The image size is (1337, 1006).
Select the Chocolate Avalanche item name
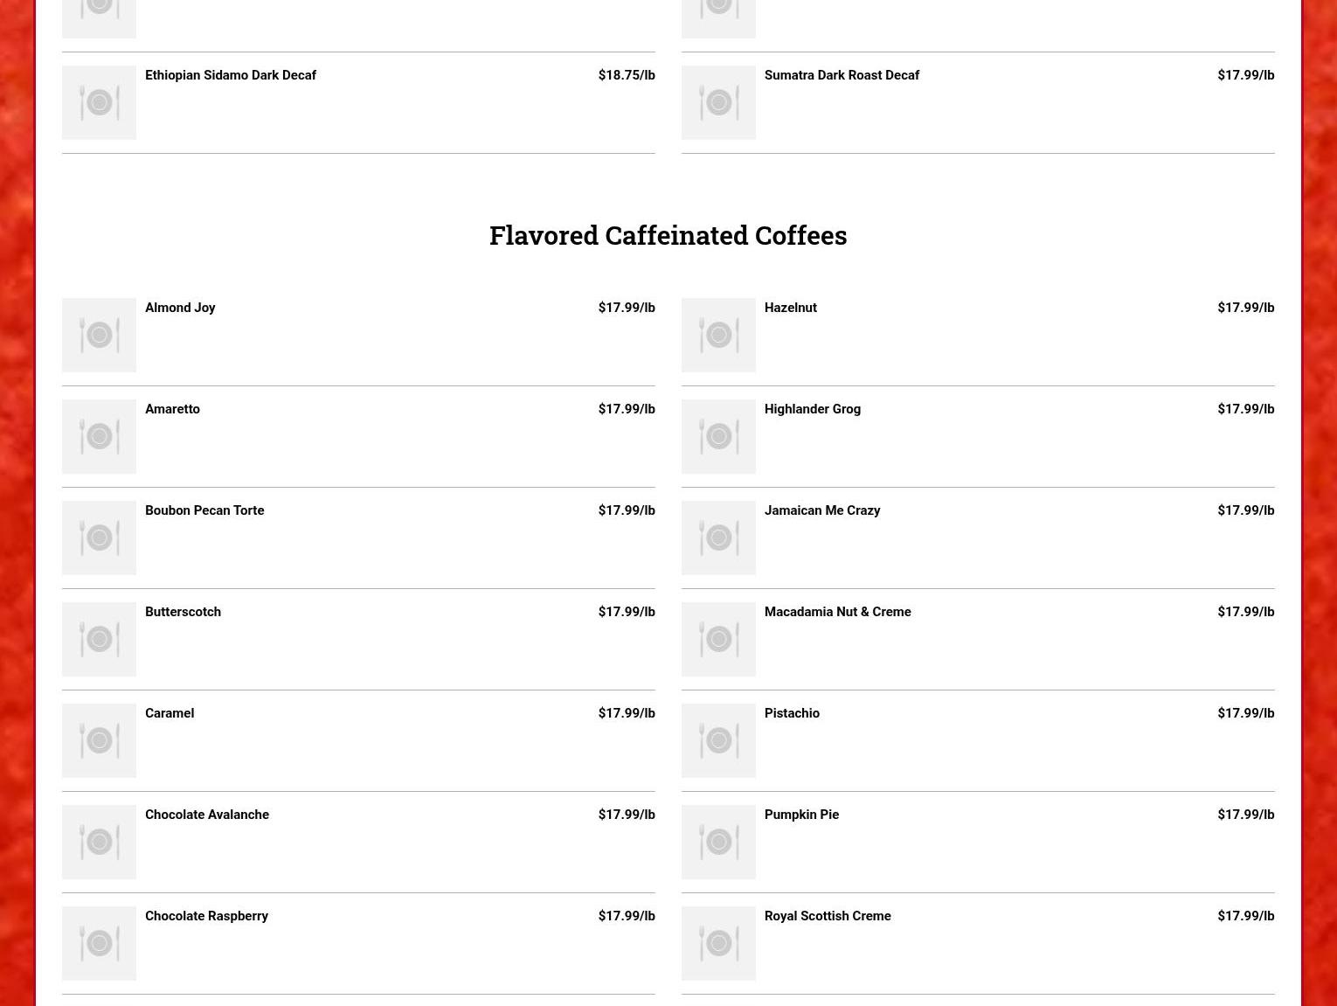tap(207, 815)
